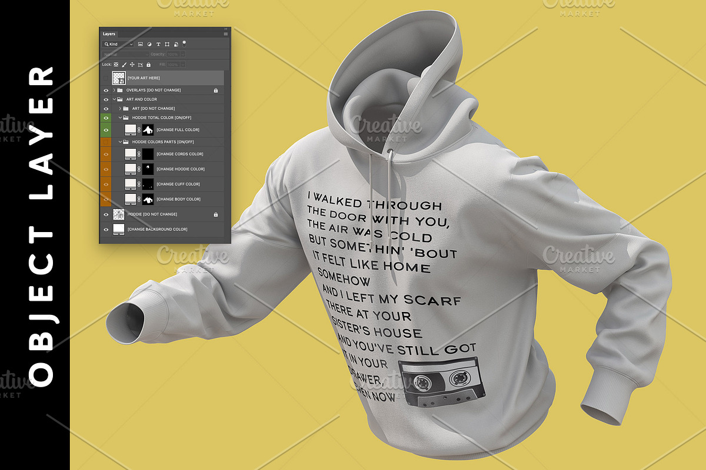The height and width of the screenshot is (470, 706).
Task: Click link icon on CHANGE BODY COLOR layer
Action: 139,199
